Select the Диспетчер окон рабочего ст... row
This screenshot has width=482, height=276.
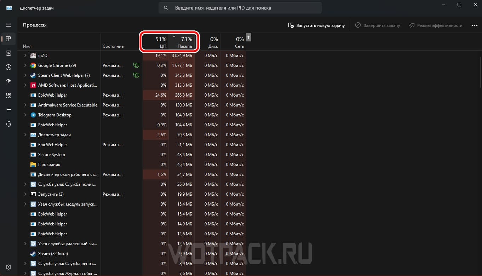[x=132, y=174]
